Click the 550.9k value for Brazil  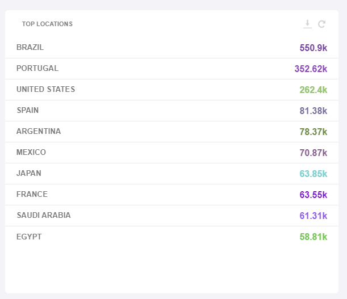313,48
